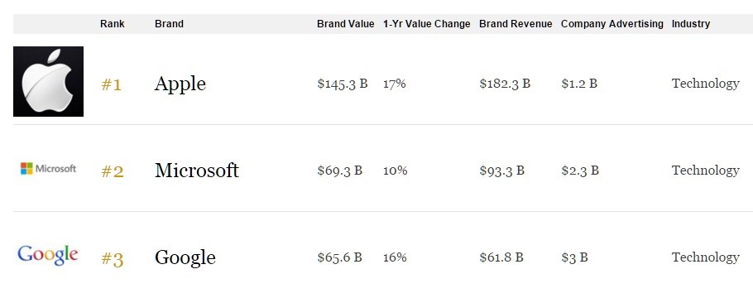753x298 pixels.
Task: Open the Google brand link
Action: point(185,257)
